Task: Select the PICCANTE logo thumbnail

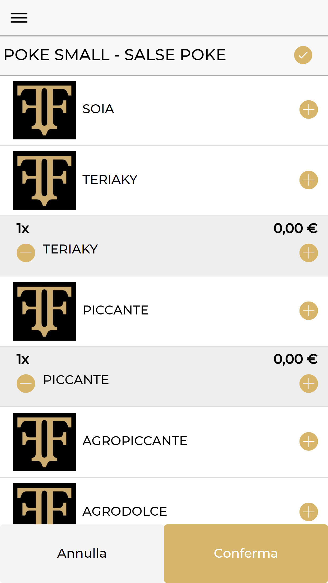Action: (44, 311)
